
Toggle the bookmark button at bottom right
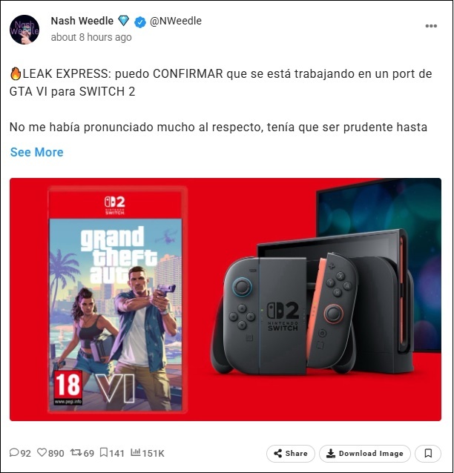click(x=428, y=454)
